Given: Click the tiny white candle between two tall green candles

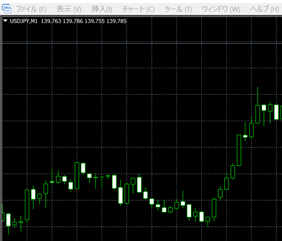Looking at the screenshot, I should (245, 136).
